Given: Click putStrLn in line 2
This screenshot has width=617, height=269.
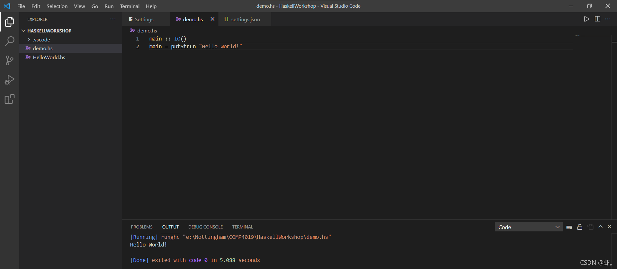Looking at the screenshot, I should tap(183, 46).
